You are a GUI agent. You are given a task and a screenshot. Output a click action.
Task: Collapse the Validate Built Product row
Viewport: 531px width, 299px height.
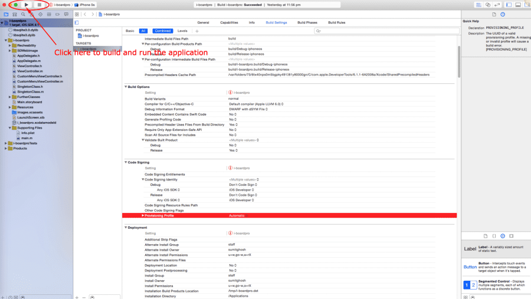click(143, 140)
